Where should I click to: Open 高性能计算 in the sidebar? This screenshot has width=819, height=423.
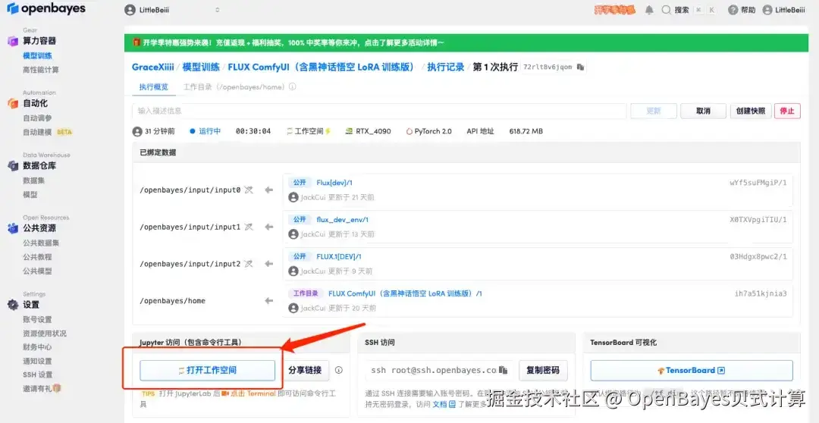click(x=41, y=70)
